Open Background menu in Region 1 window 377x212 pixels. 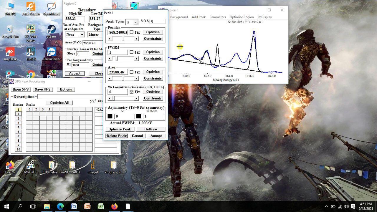tap(179, 17)
